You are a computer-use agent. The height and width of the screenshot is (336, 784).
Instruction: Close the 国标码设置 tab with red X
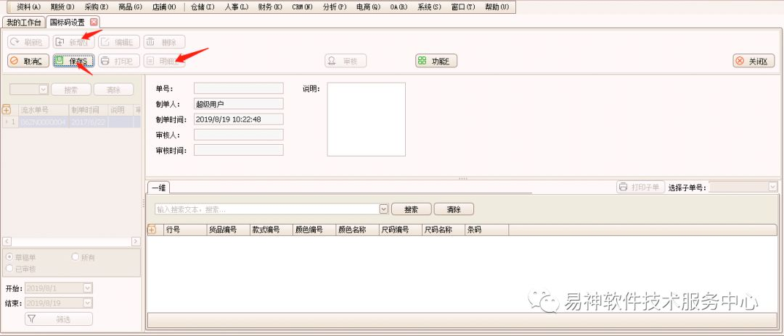(94, 22)
